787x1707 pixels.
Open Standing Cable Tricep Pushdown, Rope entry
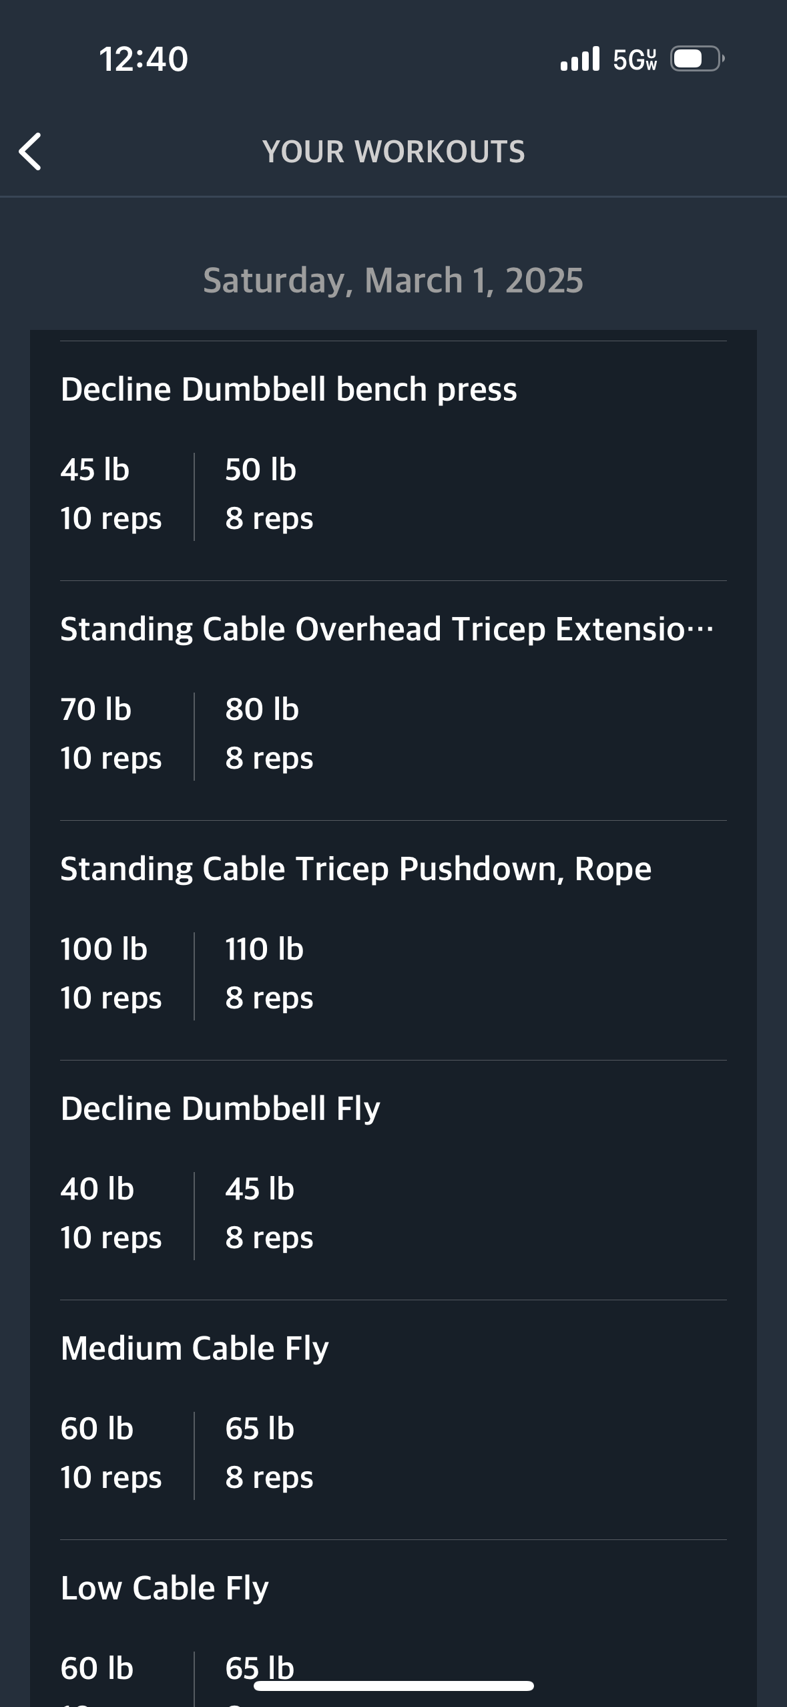(356, 869)
